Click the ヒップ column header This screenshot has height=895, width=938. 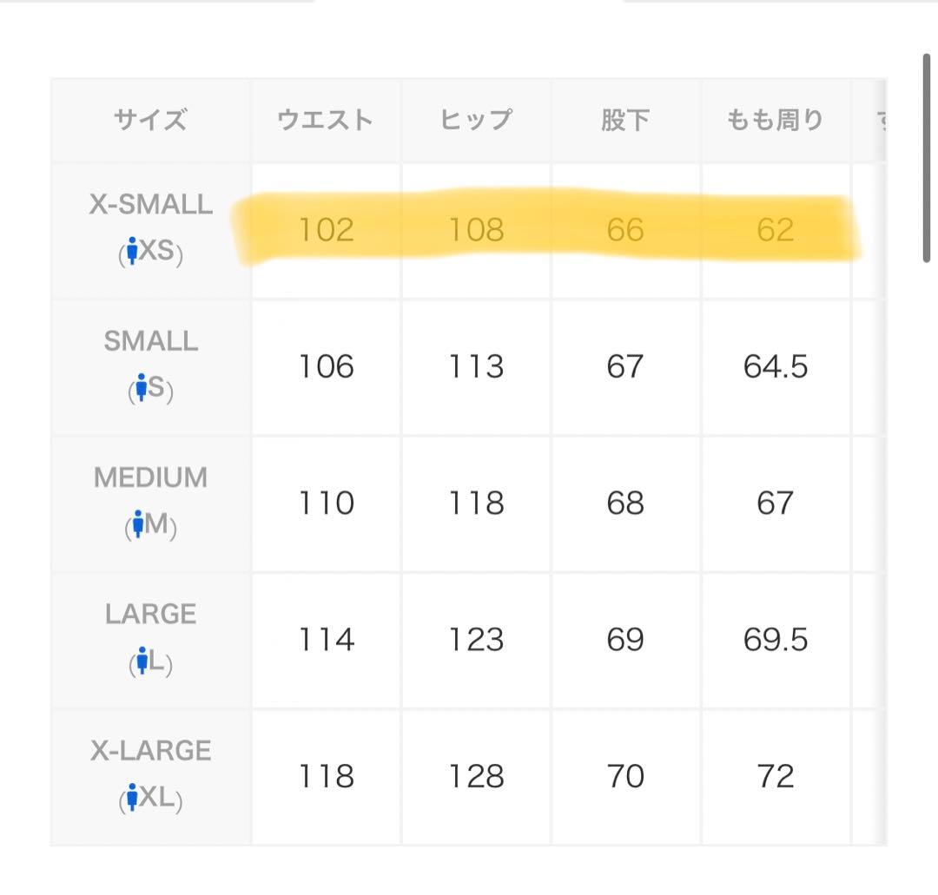(476, 120)
